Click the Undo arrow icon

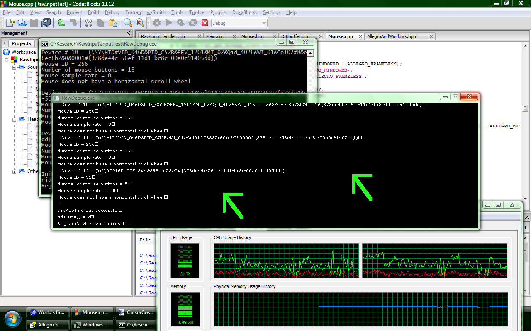coord(61,23)
